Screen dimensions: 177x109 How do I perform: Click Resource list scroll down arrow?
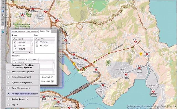(54, 73)
